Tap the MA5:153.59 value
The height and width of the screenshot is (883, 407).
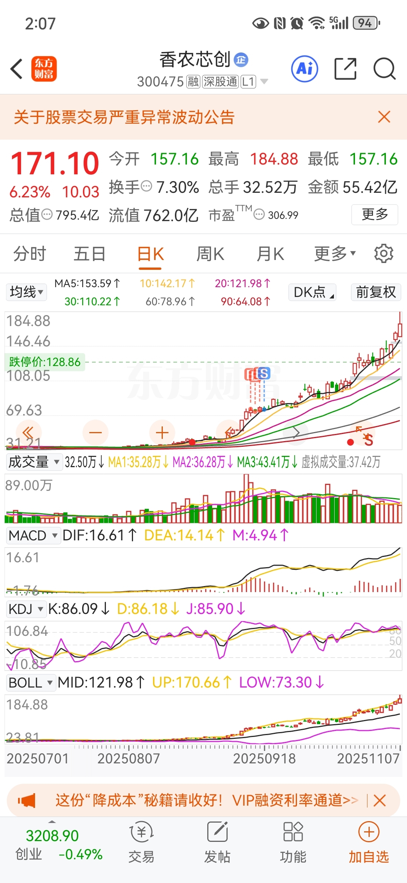click(87, 283)
